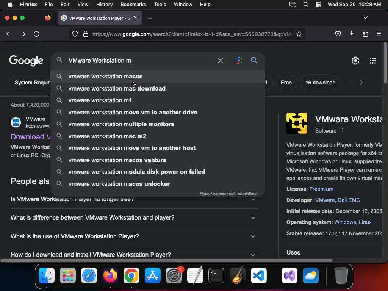This screenshot has width=388, height=291.
Task: Pick suggestion vmware workstation mac m2
Action: pyautogui.click(x=158, y=136)
